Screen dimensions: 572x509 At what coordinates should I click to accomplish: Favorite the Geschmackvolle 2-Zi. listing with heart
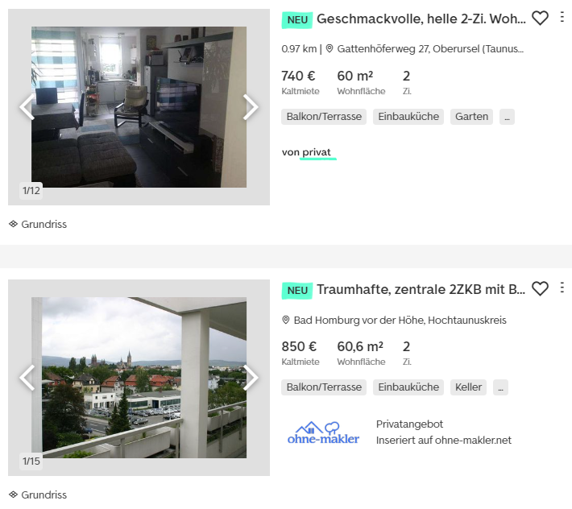click(x=540, y=19)
